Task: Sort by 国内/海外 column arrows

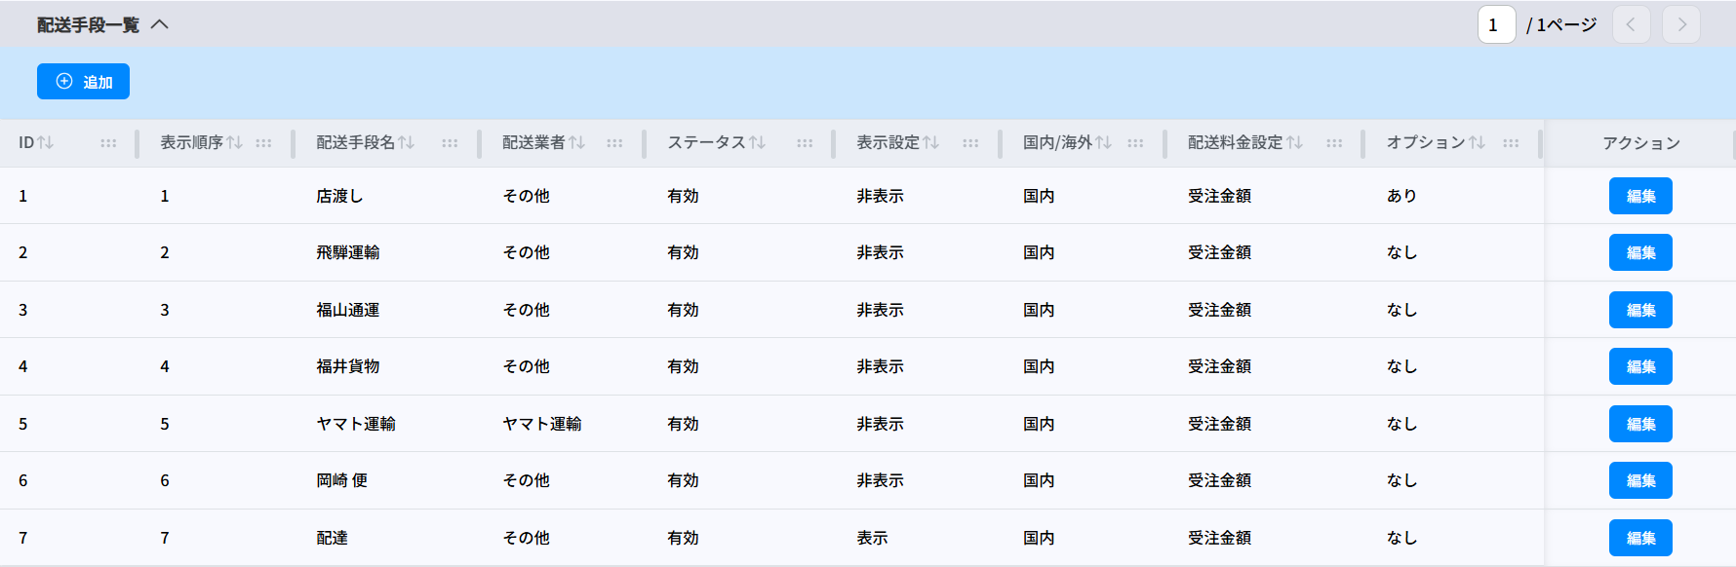Action: point(1103,143)
